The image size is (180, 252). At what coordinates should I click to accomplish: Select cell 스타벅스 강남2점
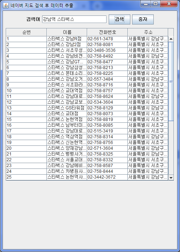click(67, 45)
